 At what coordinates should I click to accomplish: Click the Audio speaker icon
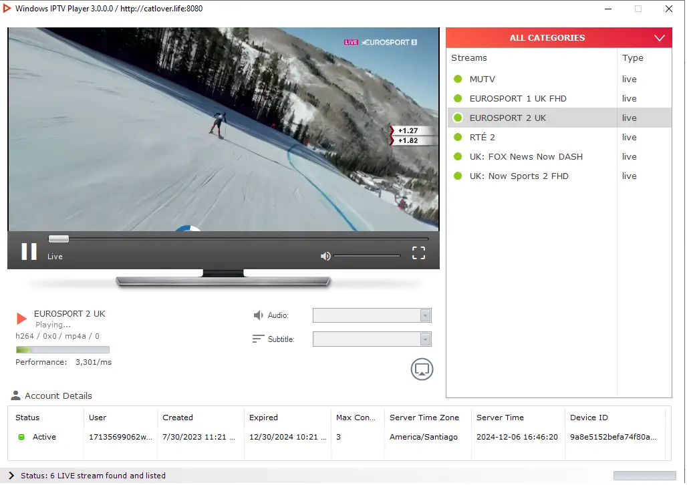click(x=258, y=315)
